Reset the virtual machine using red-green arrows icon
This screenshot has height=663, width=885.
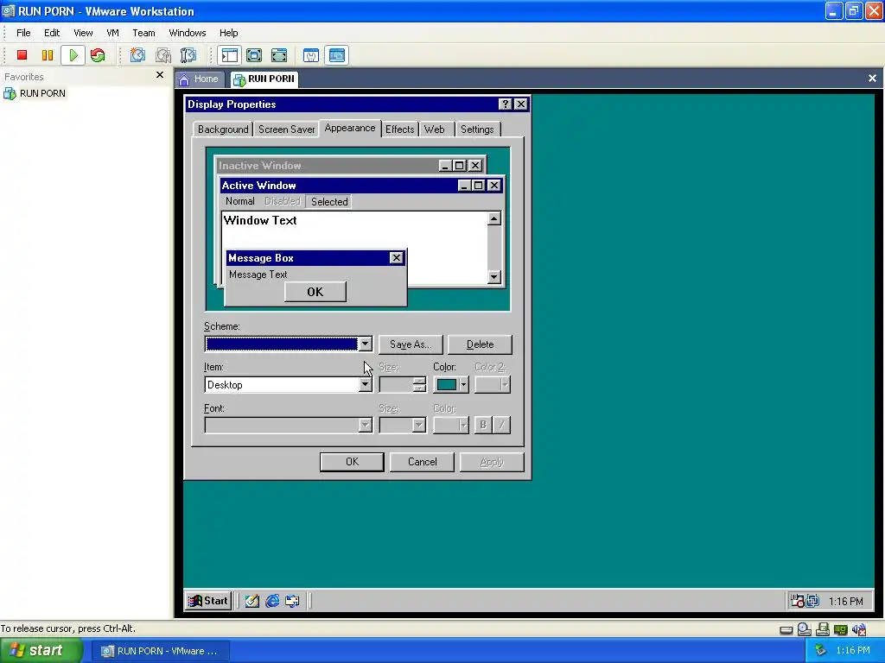pos(98,55)
